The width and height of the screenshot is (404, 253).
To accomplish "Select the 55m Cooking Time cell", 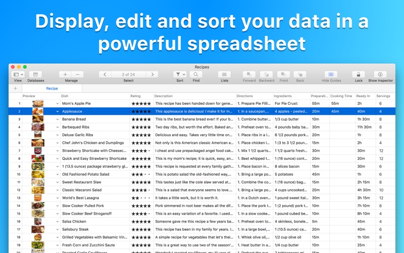I will coord(342,104).
